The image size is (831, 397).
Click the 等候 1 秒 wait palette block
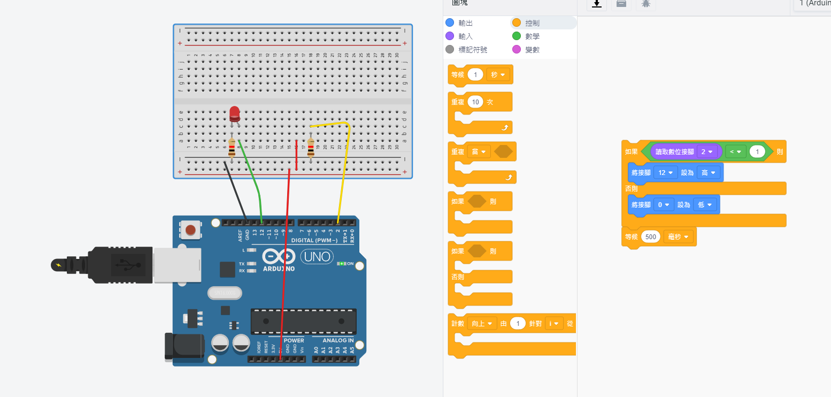pos(459,75)
